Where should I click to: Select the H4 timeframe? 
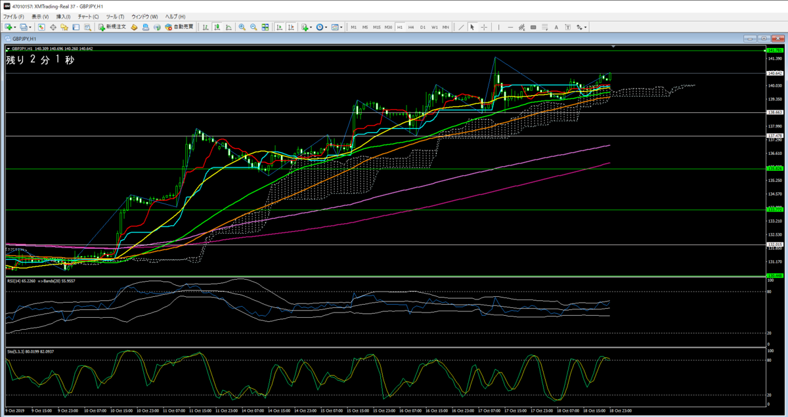(x=411, y=27)
